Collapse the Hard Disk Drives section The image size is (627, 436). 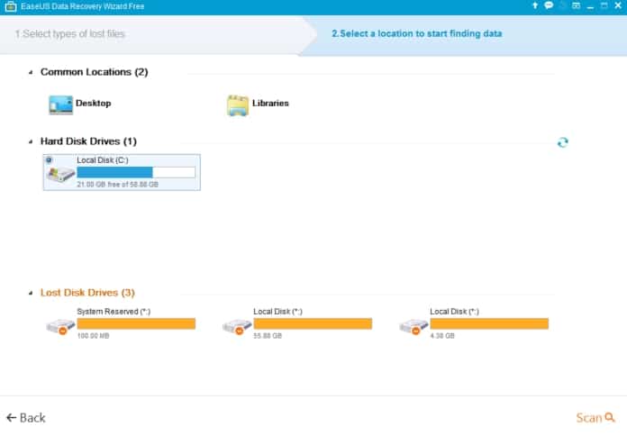tap(31, 141)
